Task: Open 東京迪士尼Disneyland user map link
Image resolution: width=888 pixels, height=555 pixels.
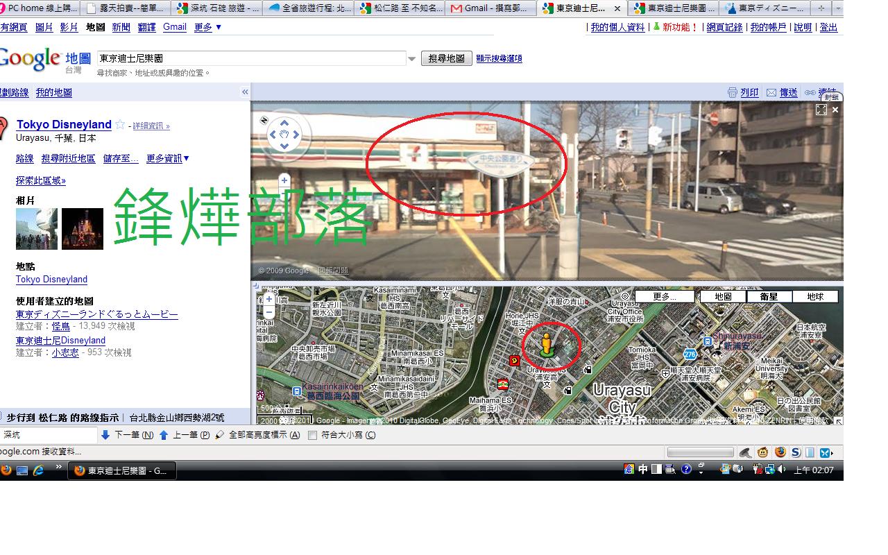Action: click(60, 341)
